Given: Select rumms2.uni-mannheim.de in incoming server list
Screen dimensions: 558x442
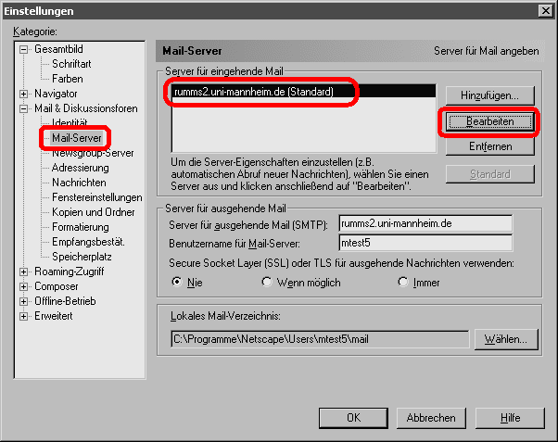Looking at the screenshot, I should coord(253,92).
